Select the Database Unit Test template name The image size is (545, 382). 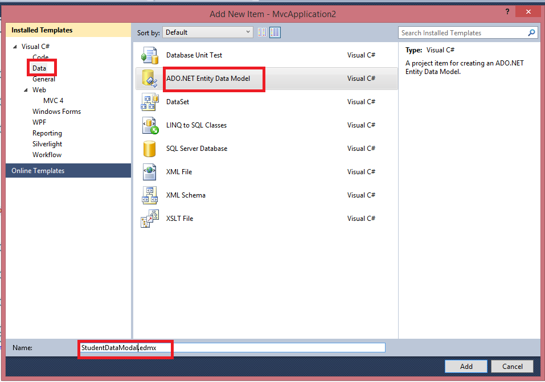click(x=194, y=55)
